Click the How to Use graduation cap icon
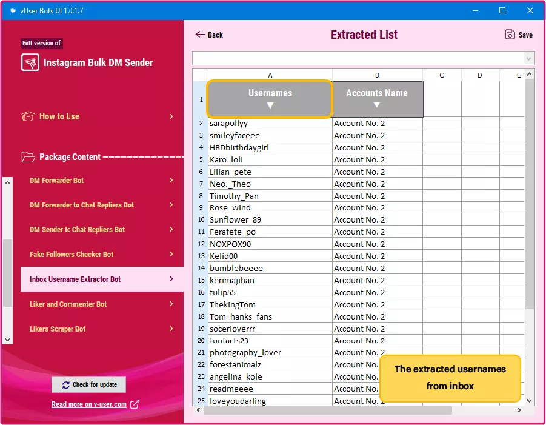This screenshot has width=546, height=425. [28, 116]
